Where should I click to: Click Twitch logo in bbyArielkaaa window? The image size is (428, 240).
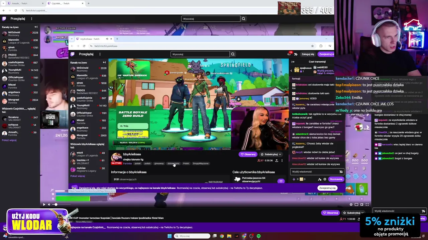73,54
